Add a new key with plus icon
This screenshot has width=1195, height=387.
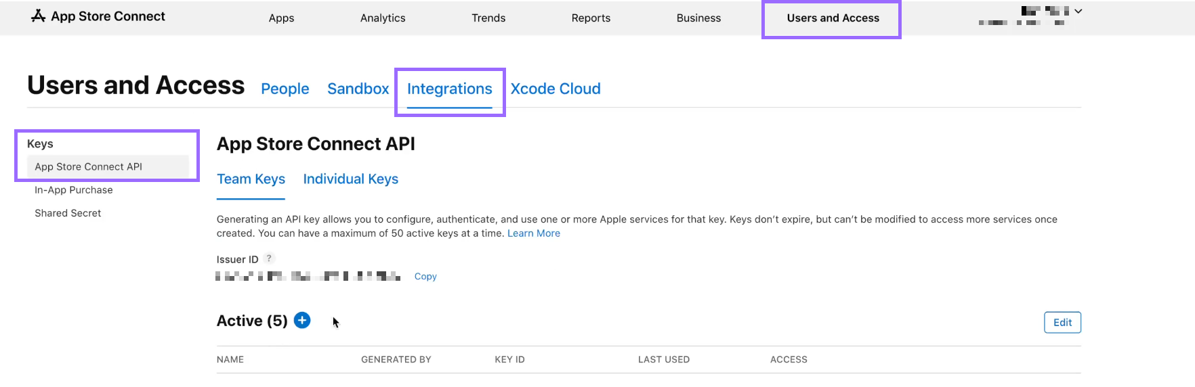tap(302, 321)
